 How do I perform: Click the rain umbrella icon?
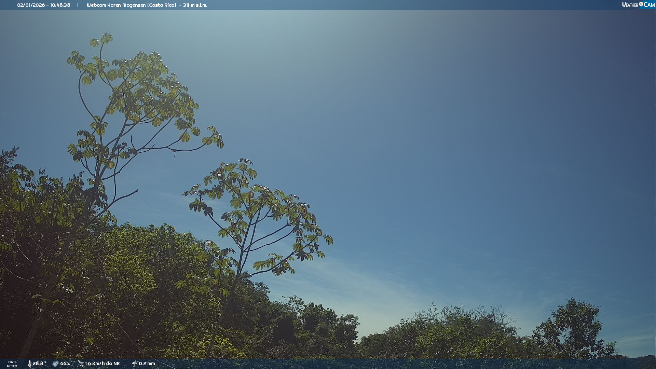coord(135,364)
